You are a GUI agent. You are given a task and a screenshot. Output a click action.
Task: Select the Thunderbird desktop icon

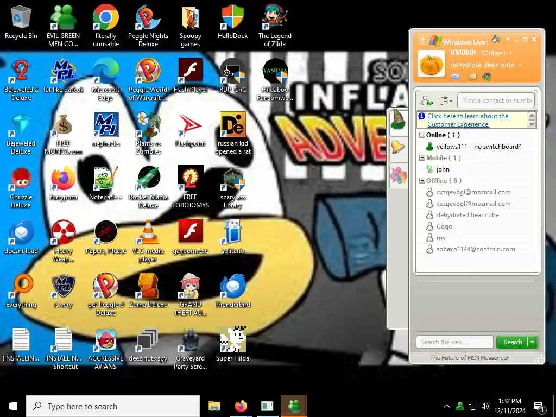pyautogui.click(x=232, y=291)
